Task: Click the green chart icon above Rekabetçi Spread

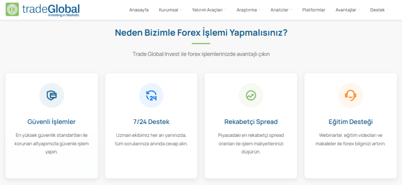Action: click(251, 96)
